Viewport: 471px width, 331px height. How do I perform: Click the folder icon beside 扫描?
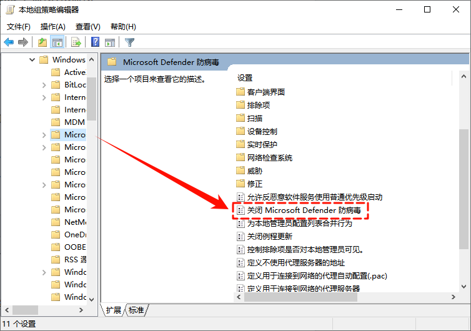click(x=240, y=118)
